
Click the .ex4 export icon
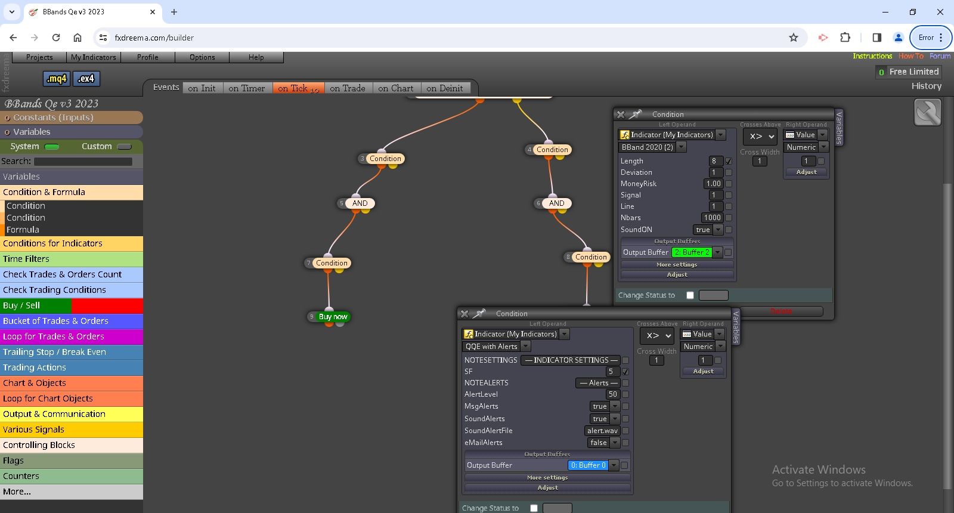pos(86,78)
